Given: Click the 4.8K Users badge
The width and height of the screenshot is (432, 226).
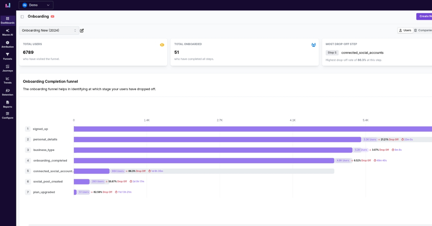Looking at the screenshot, I should coord(343,161).
